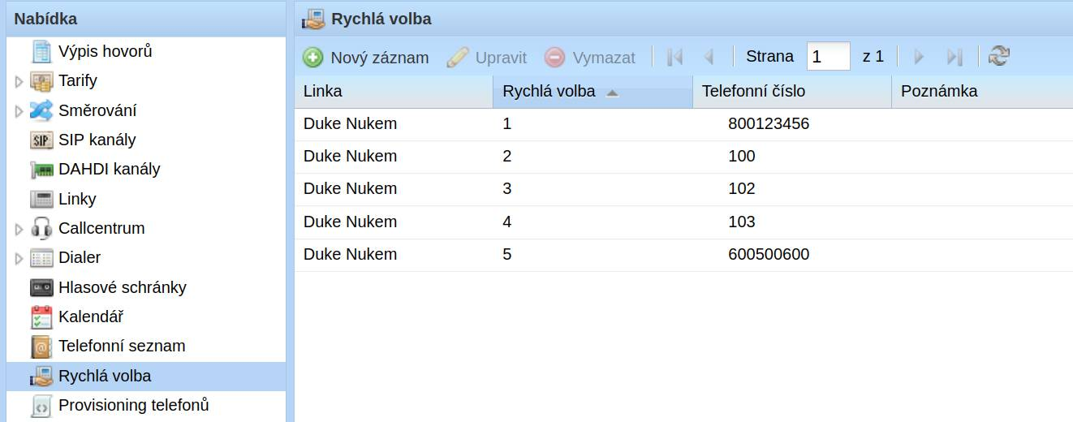This screenshot has width=1073, height=422.
Task: Click the Dialer grid icon
Action: click(41, 258)
